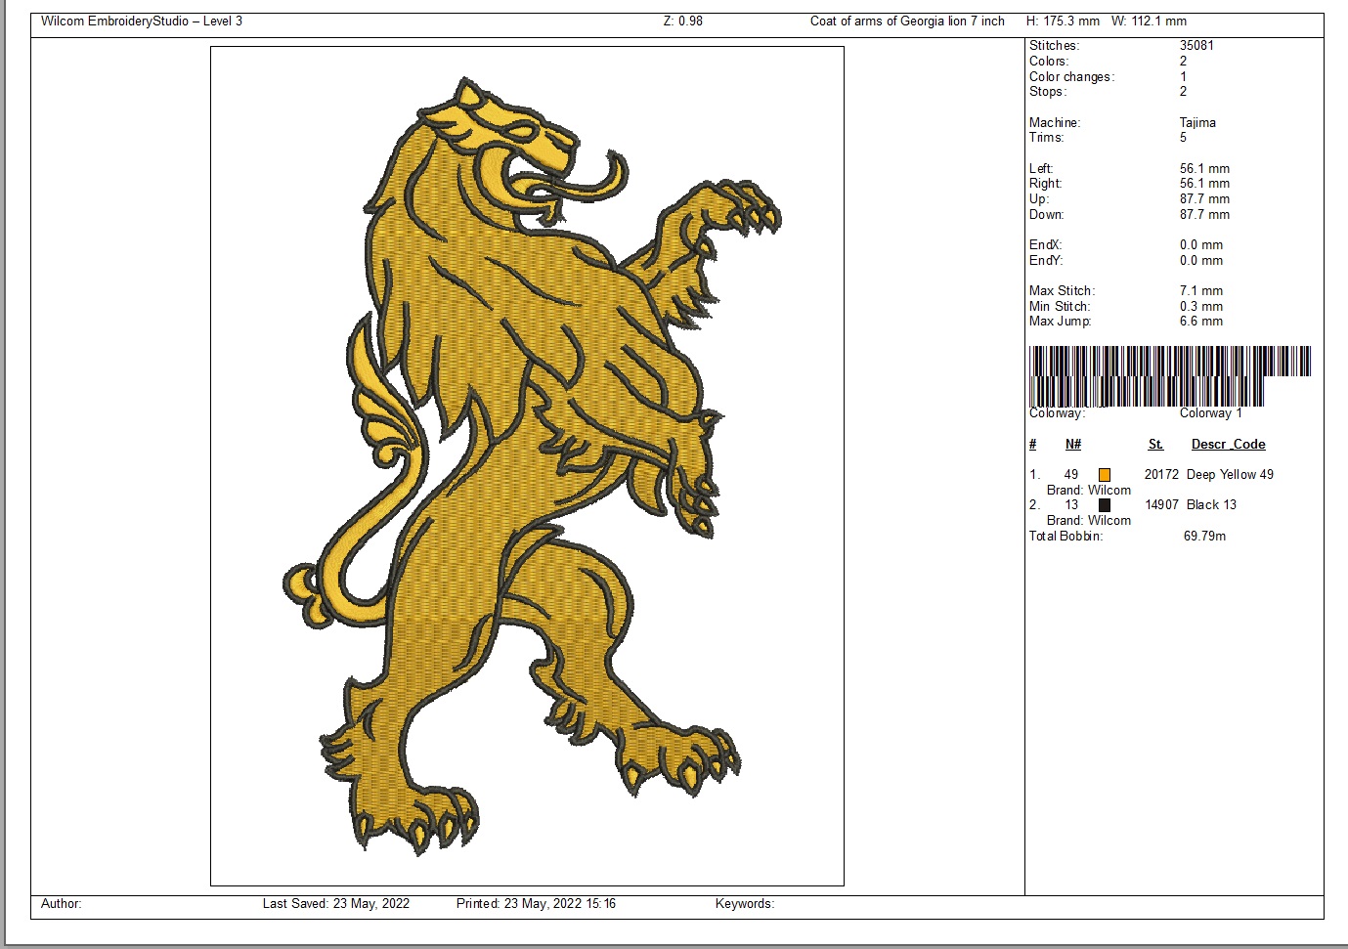Select the underlined Descr_Code column header
This screenshot has width=1348, height=949.
point(1228,445)
